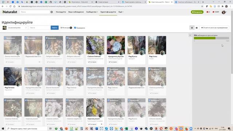
Task: Open the notification center icon in system tray
Action: click(x=229, y=128)
